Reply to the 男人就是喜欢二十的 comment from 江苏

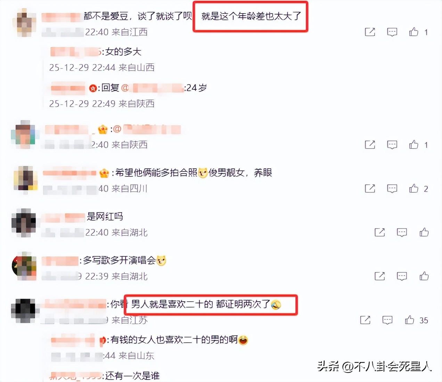(387, 320)
